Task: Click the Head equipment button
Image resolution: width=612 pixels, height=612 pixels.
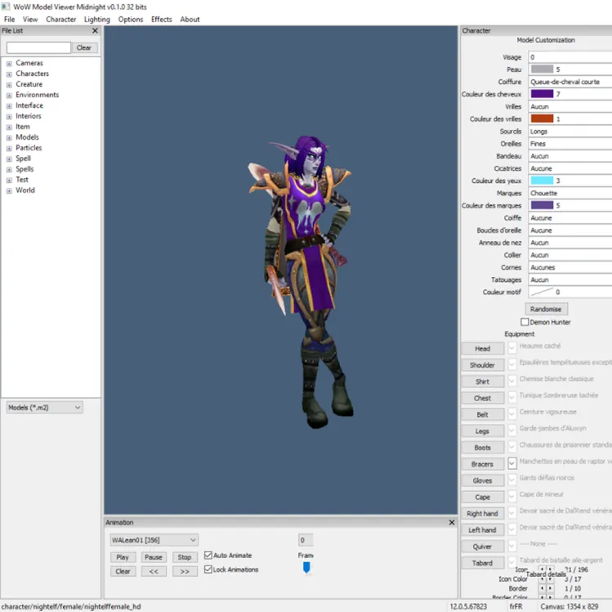Action: tap(482, 349)
